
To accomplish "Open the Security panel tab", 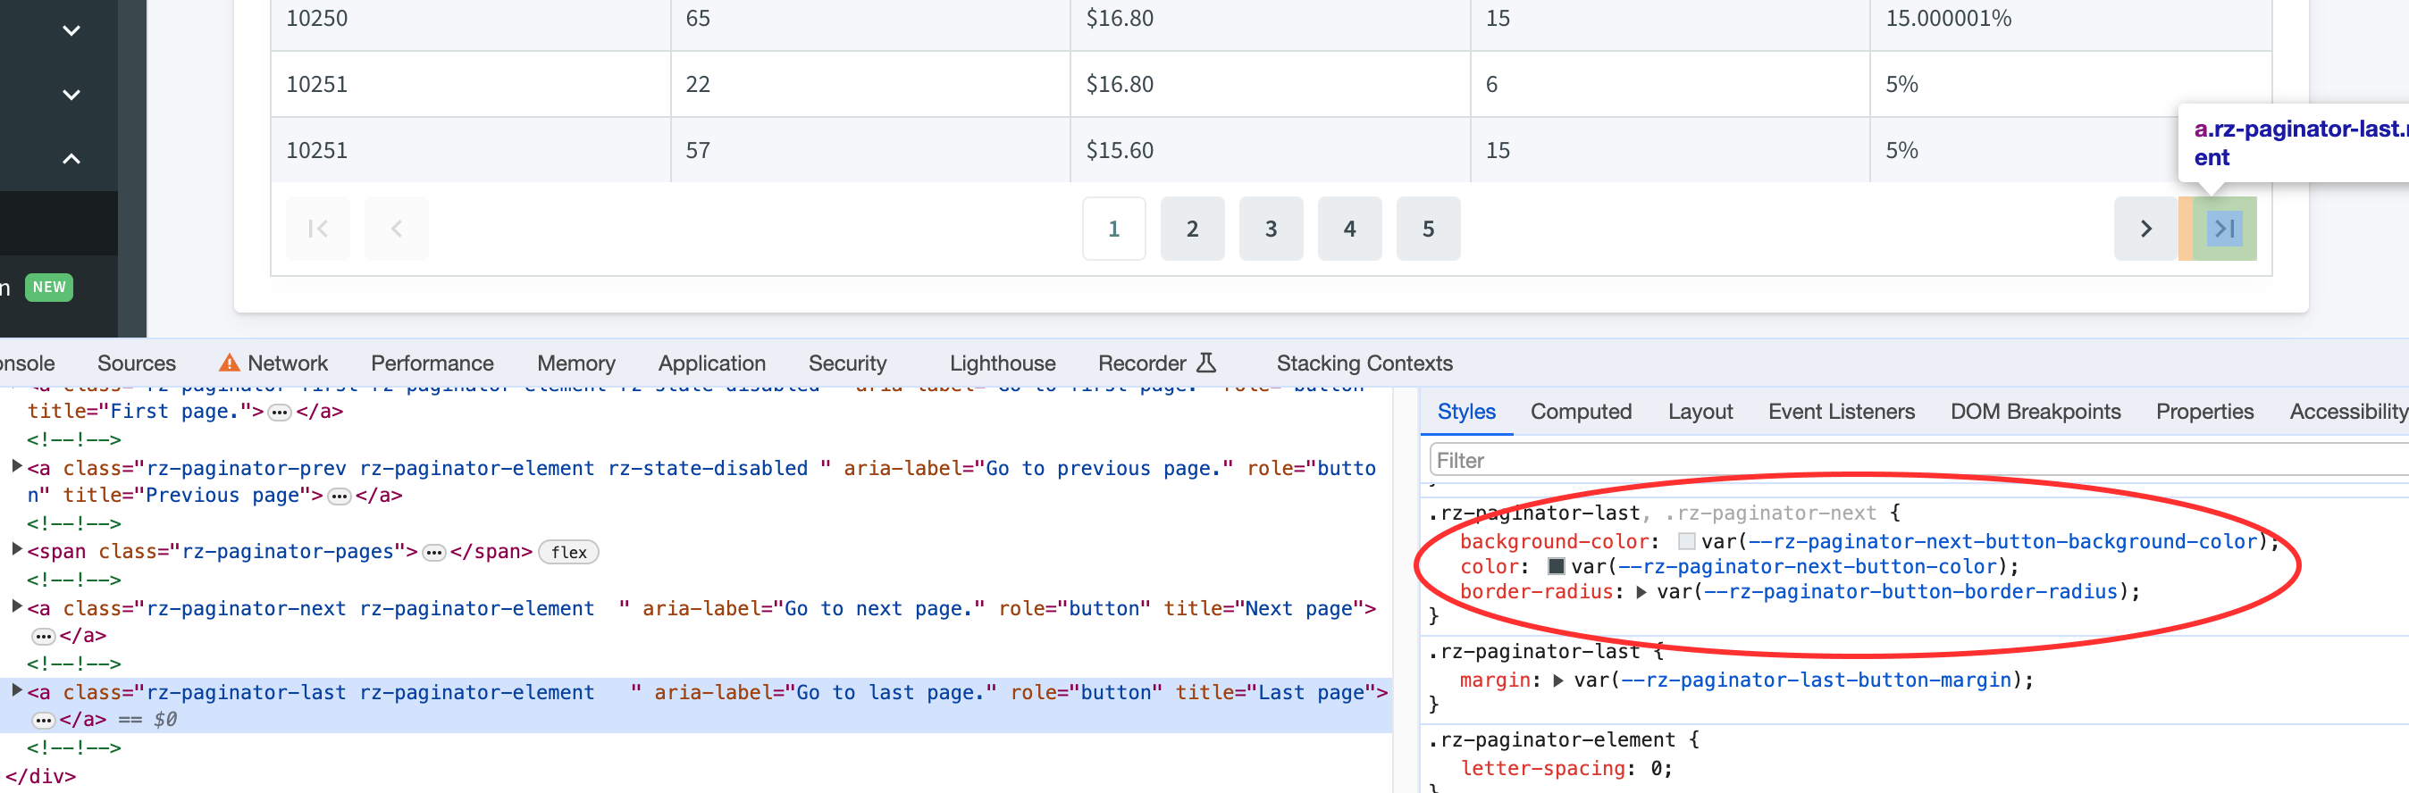I will click(847, 363).
